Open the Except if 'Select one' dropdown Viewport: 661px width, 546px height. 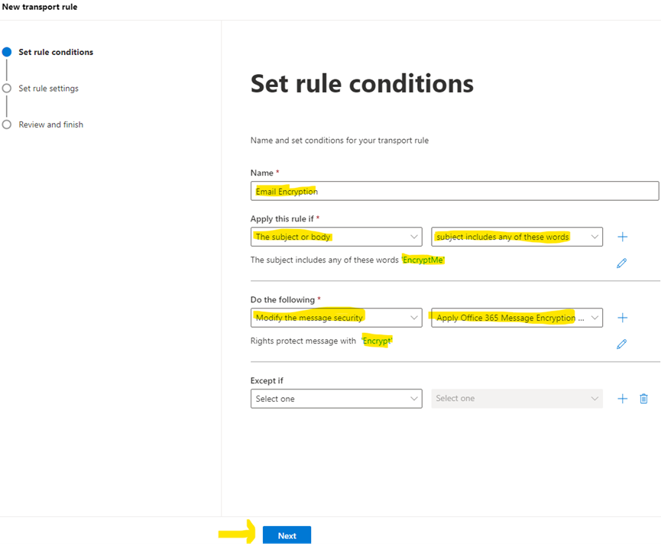(x=336, y=399)
